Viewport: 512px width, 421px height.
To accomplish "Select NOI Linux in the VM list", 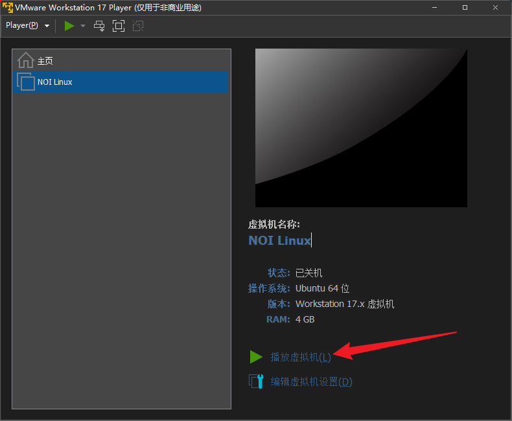I will 55,82.
